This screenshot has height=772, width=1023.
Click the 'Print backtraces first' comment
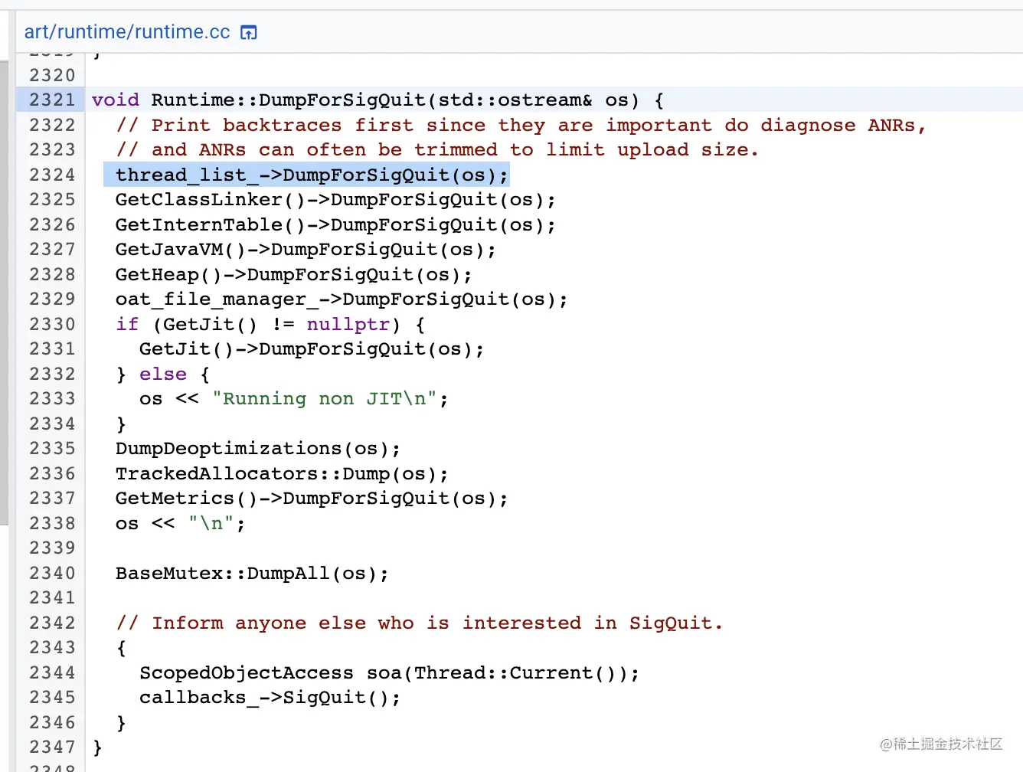521,125
